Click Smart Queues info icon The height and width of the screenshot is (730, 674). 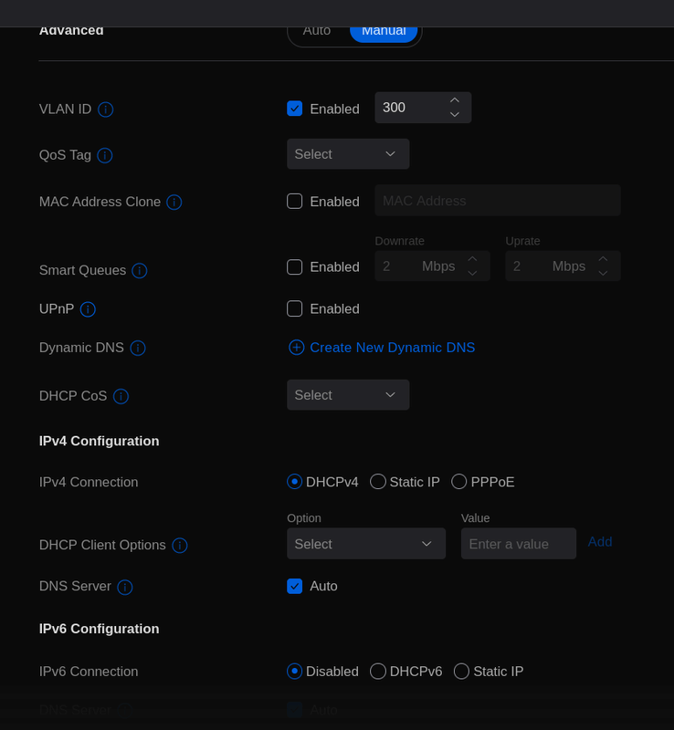(x=140, y=270)
